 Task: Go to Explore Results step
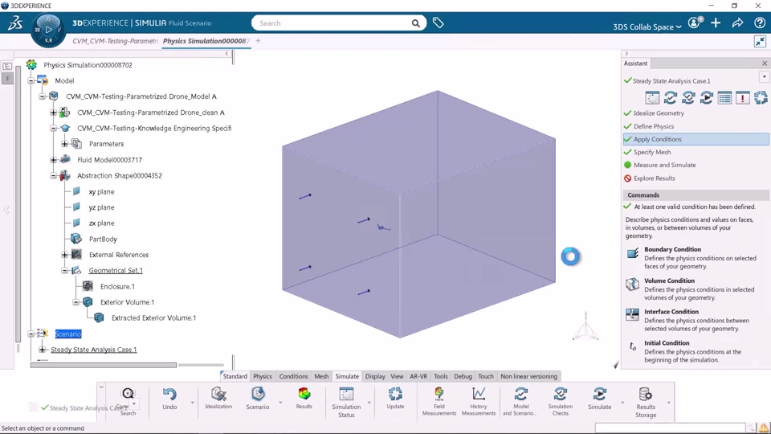point(654,178)
